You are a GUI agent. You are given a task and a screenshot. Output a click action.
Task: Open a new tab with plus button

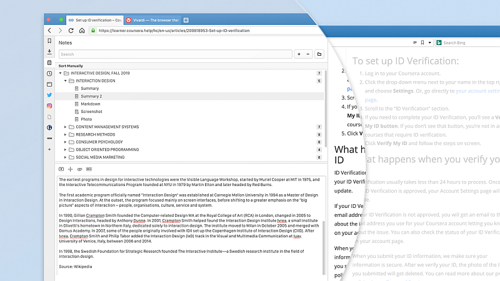(186, 20)
